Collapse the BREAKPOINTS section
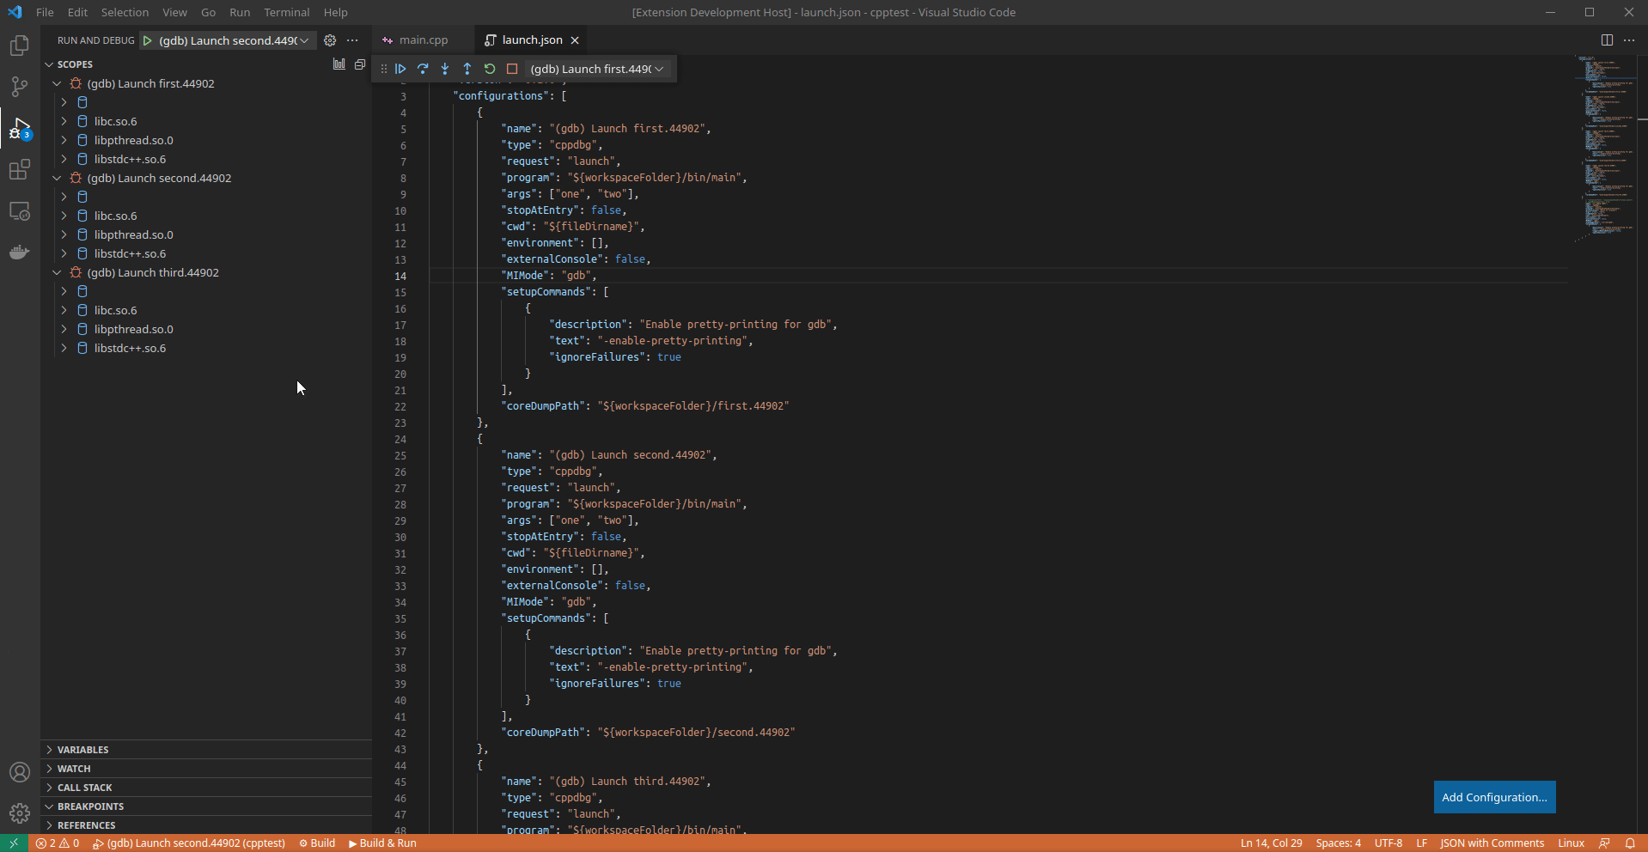Viewport: 1648px width, 852px height. point(206,806)
